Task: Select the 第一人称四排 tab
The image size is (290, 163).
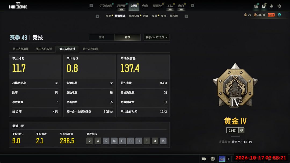Action: pos(90,49)
